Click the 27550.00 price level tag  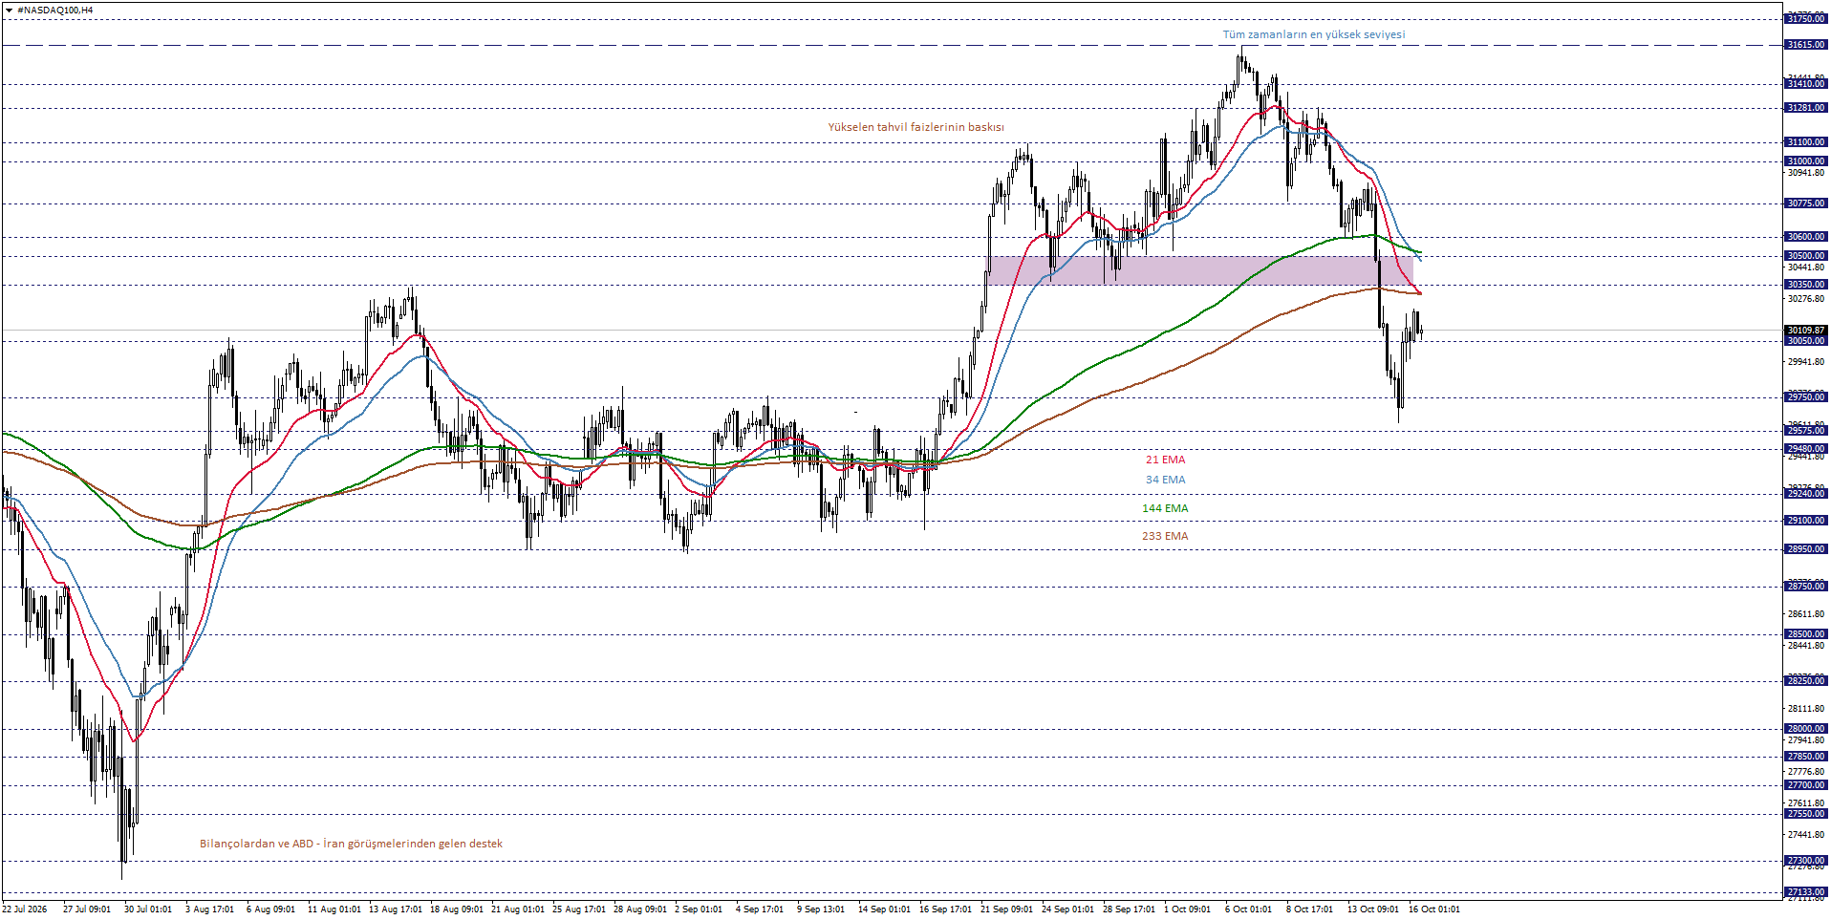(1805, 814)
